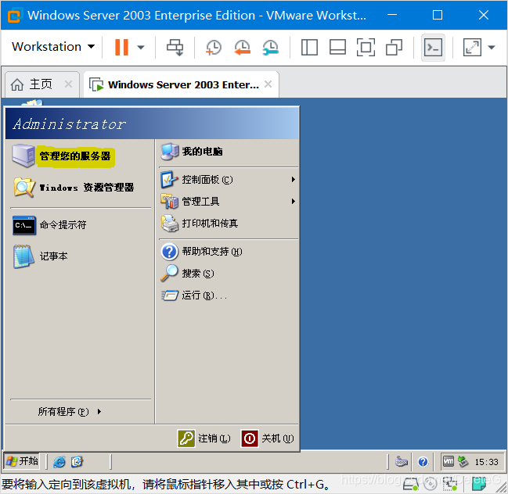Screen dimensions: 508x494
Task: Click the VMware Tools tray icon
Action: 449,461
